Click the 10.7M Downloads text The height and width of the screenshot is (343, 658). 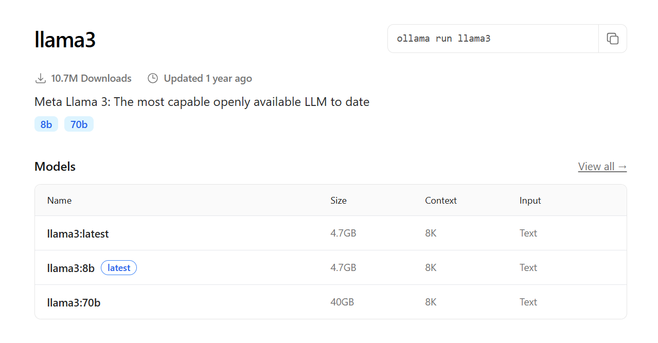91,78
